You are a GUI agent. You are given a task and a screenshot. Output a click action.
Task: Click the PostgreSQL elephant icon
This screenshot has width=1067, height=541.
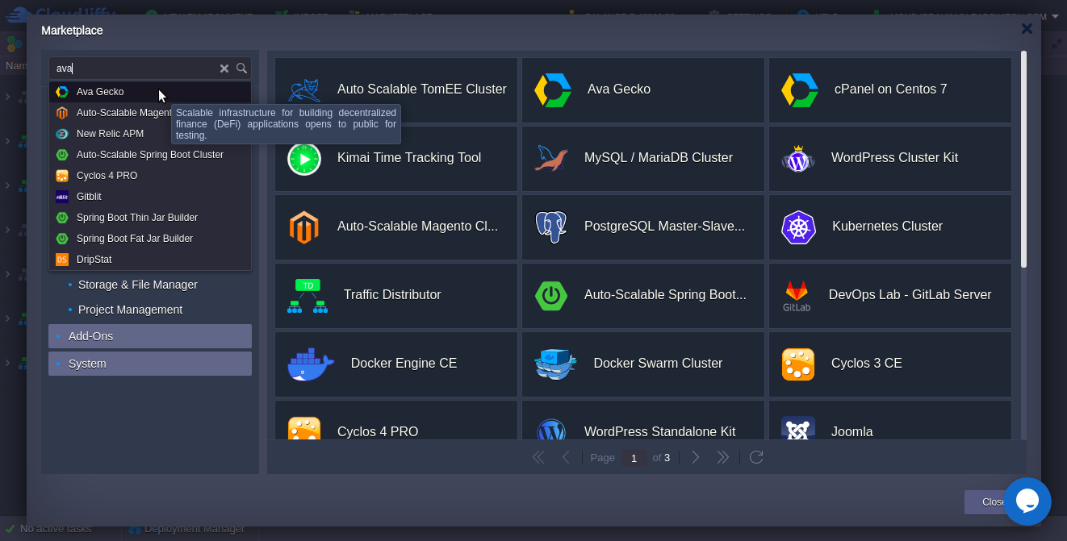(551, 227)
